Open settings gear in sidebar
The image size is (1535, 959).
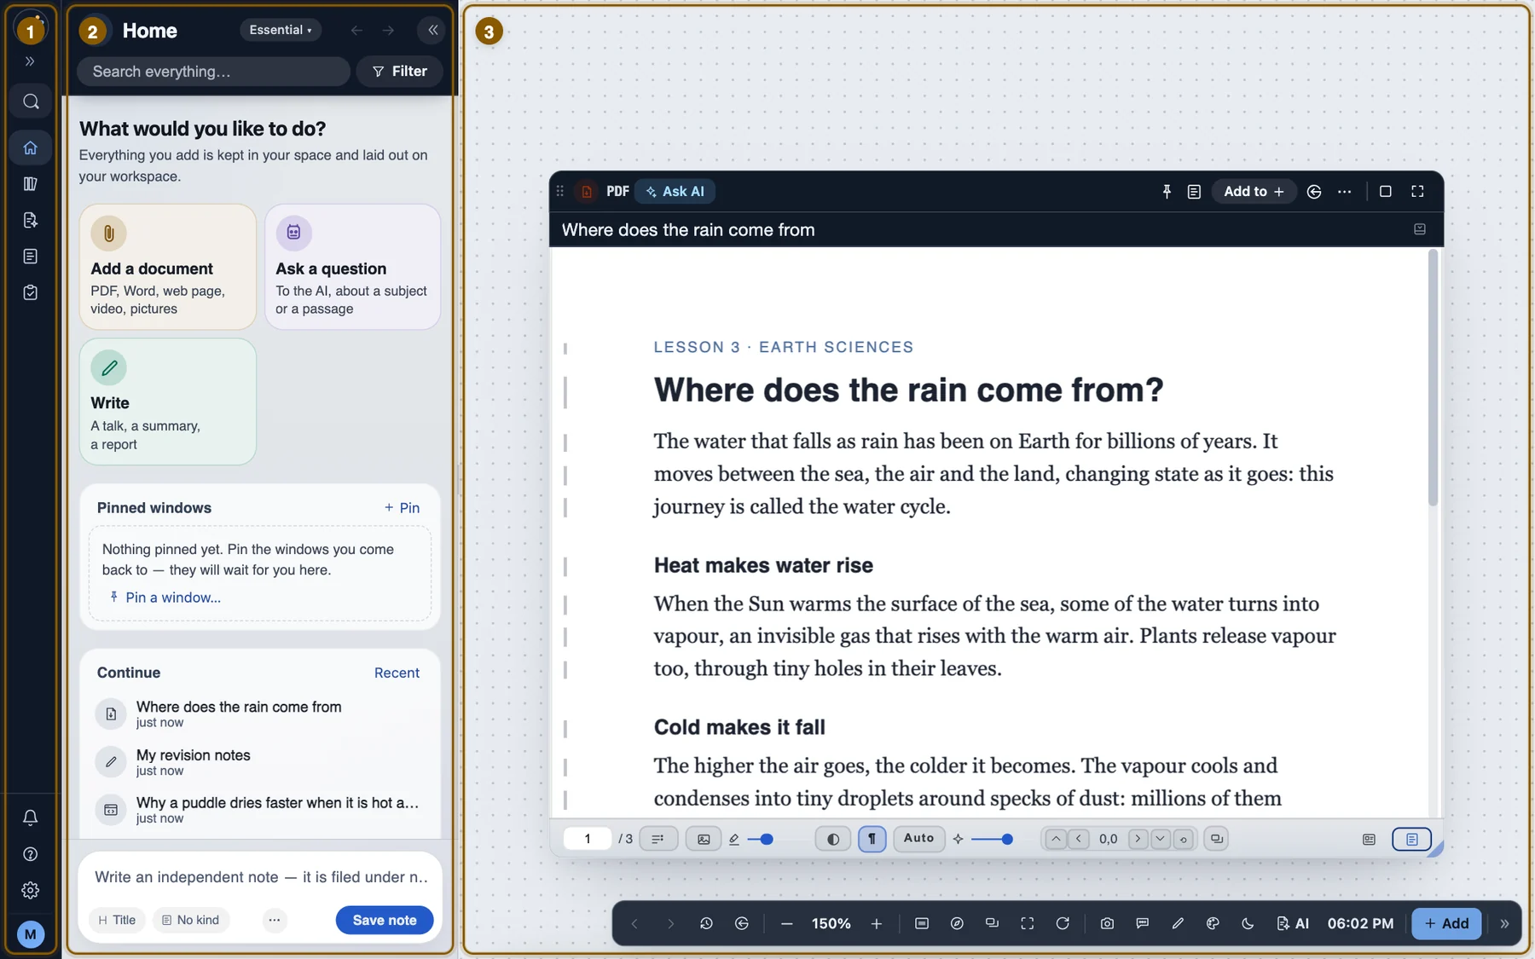pyautogui.click(x=31, y=890)
